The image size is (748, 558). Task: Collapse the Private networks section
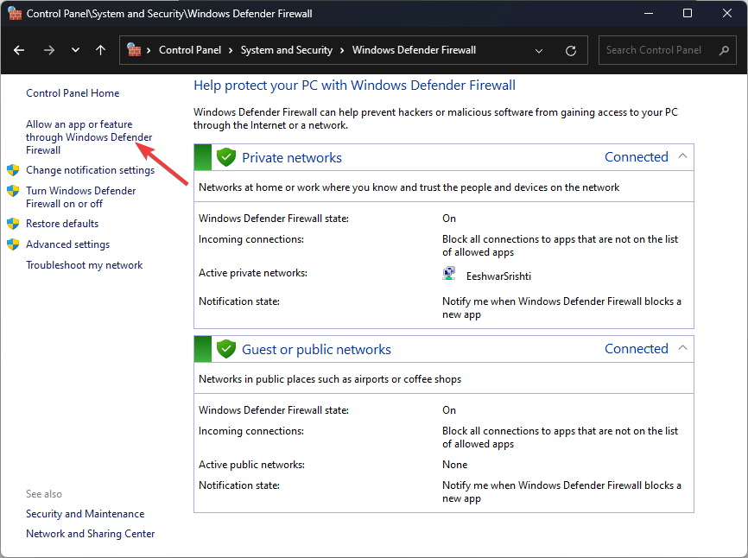click(682, 157)
